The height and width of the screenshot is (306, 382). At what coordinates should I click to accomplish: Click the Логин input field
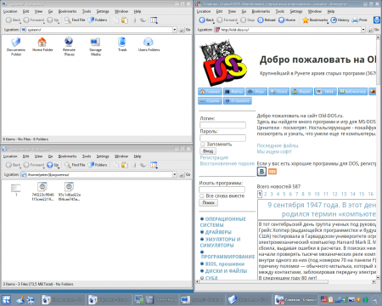[x=223, y=125]
